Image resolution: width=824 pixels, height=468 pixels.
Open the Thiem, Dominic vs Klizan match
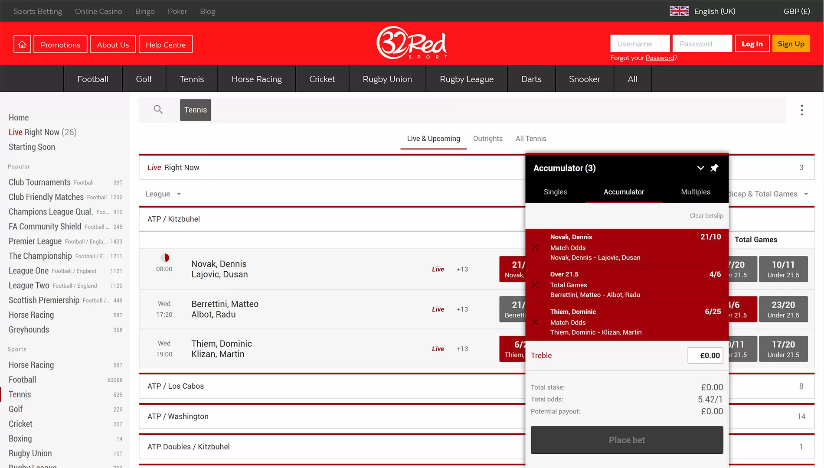[x=221, y=349]
